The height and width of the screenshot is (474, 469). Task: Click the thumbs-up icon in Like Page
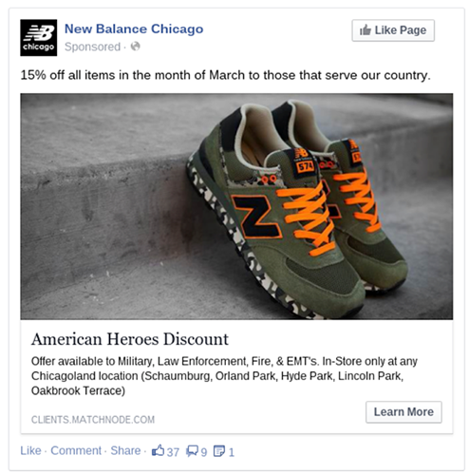pos(366,30)
